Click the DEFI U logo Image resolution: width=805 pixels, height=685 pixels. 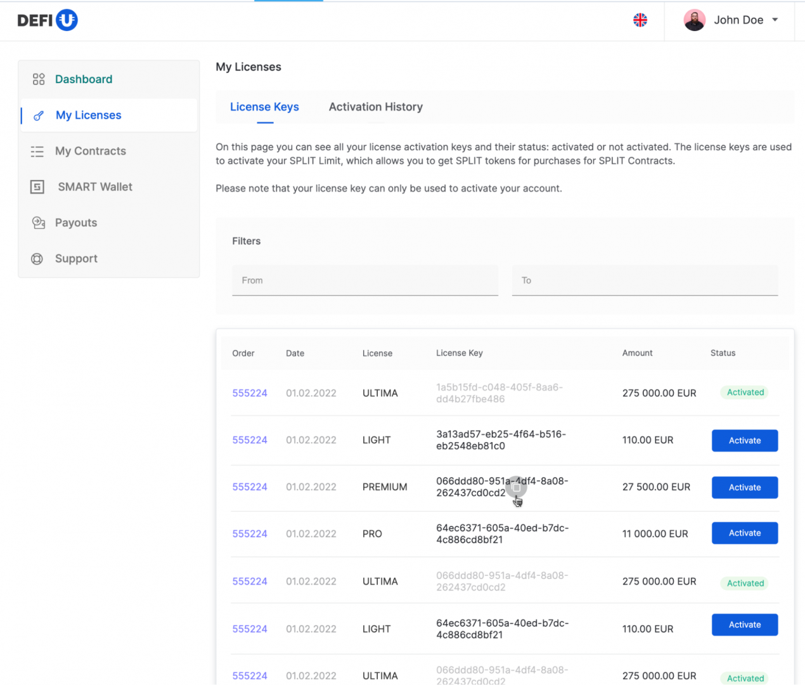point(48,20)
